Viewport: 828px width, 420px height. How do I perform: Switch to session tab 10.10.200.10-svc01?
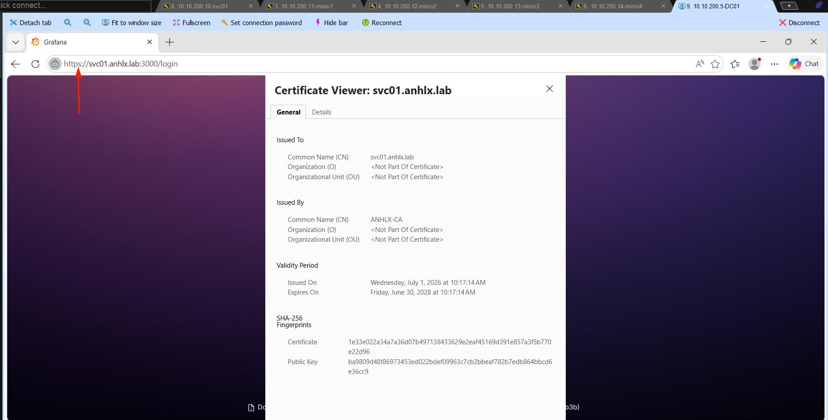tap(202, 6)
